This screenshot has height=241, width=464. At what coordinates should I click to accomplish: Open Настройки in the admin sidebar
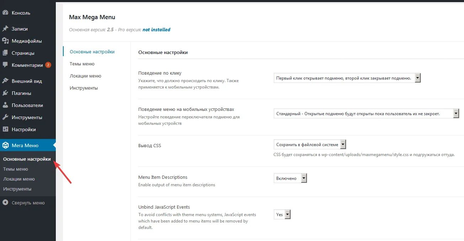tap(23, 129)
